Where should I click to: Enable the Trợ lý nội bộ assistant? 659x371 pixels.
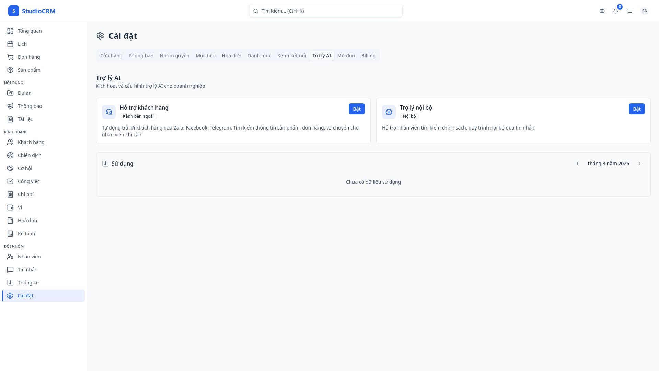pyautogui.click(x=637, y=109)
